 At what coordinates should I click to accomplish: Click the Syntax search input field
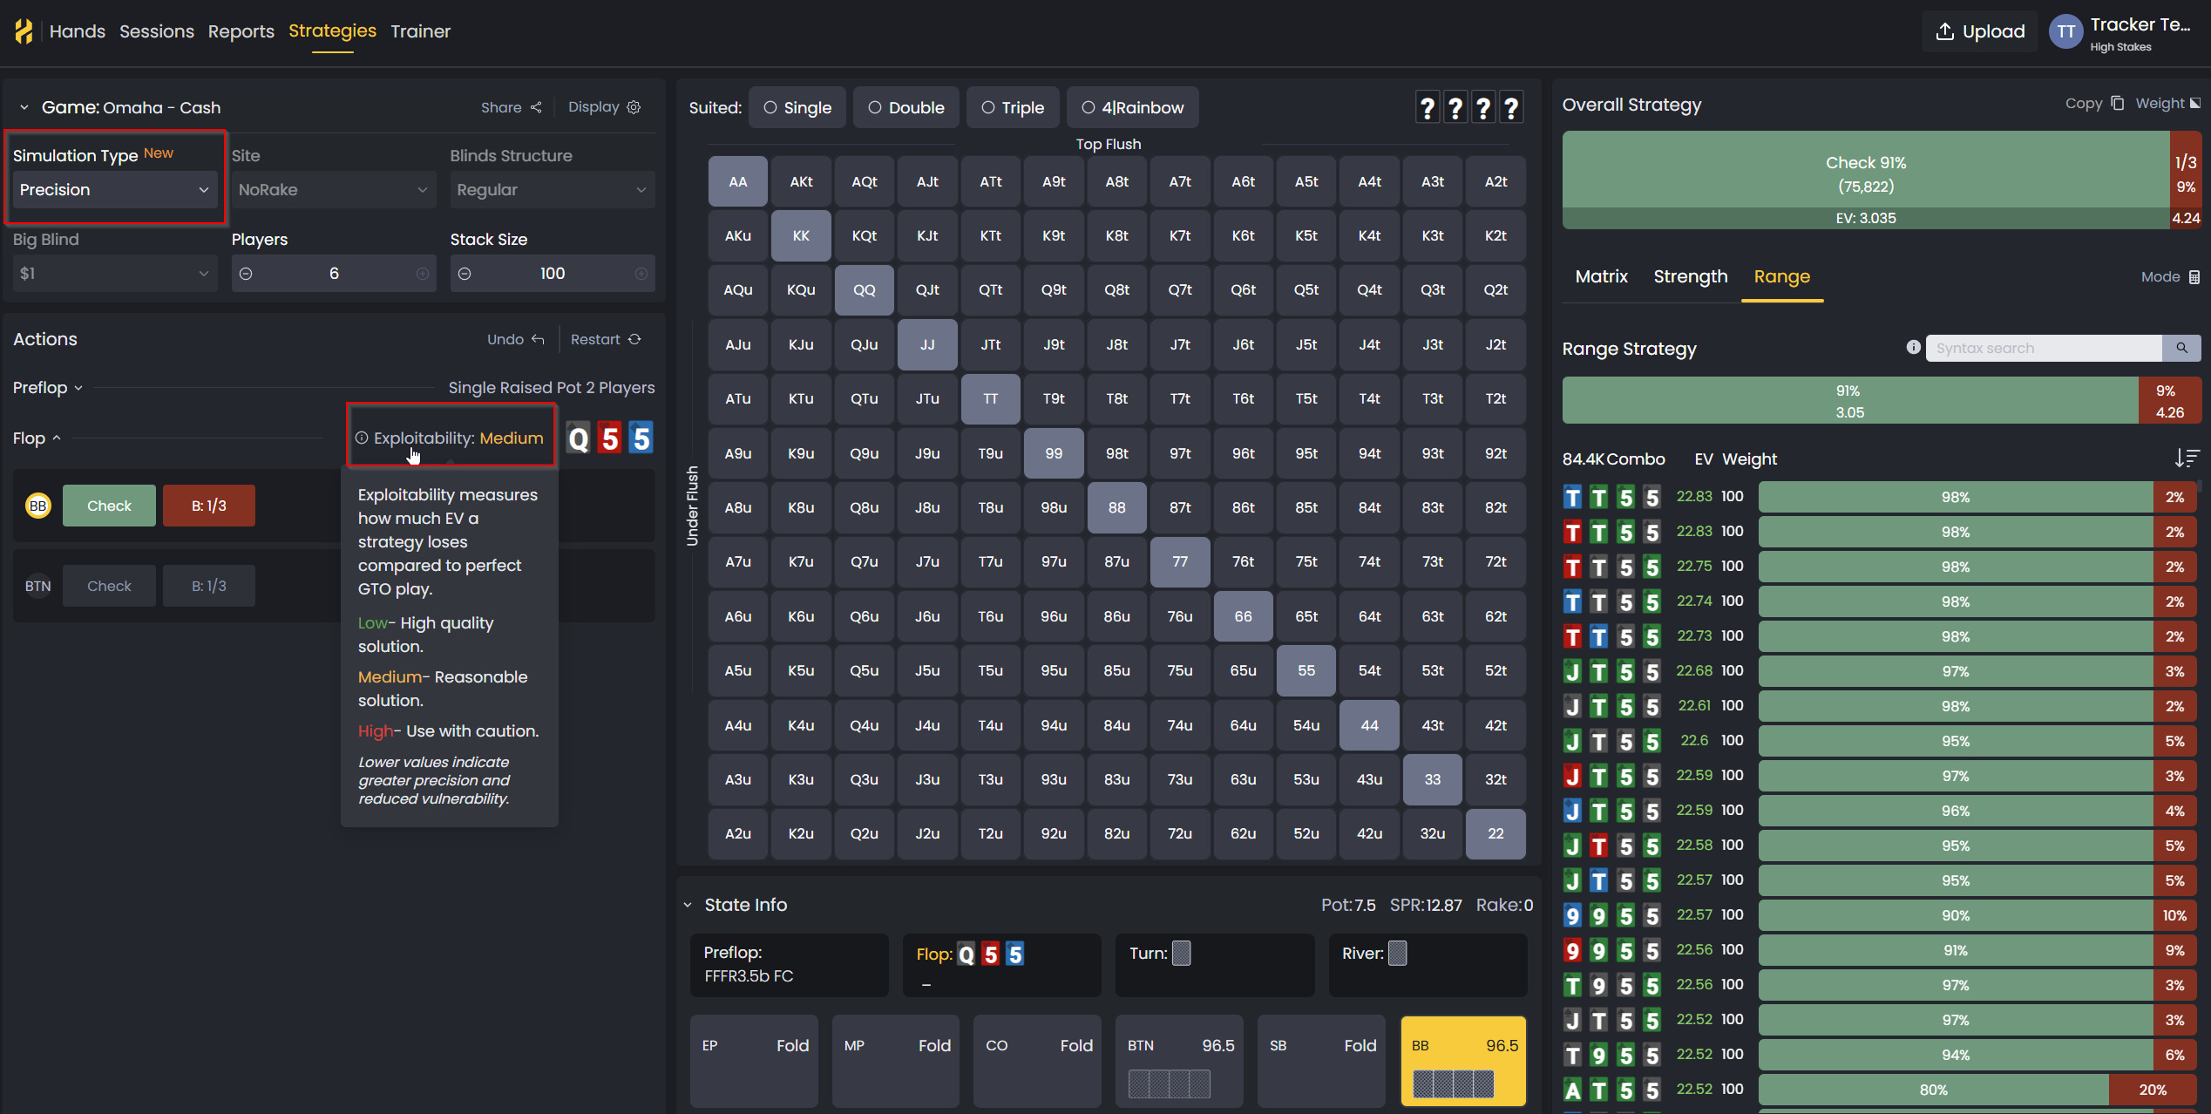point(2044,348)
